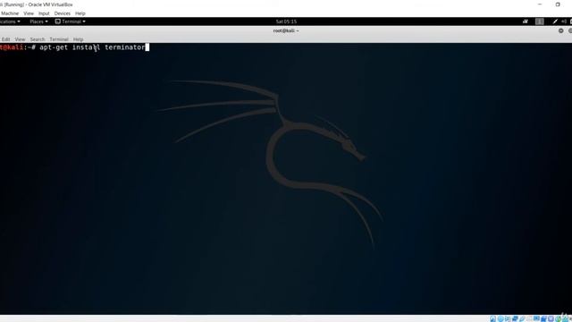Click the clock showing Sat 05:15

286,21
